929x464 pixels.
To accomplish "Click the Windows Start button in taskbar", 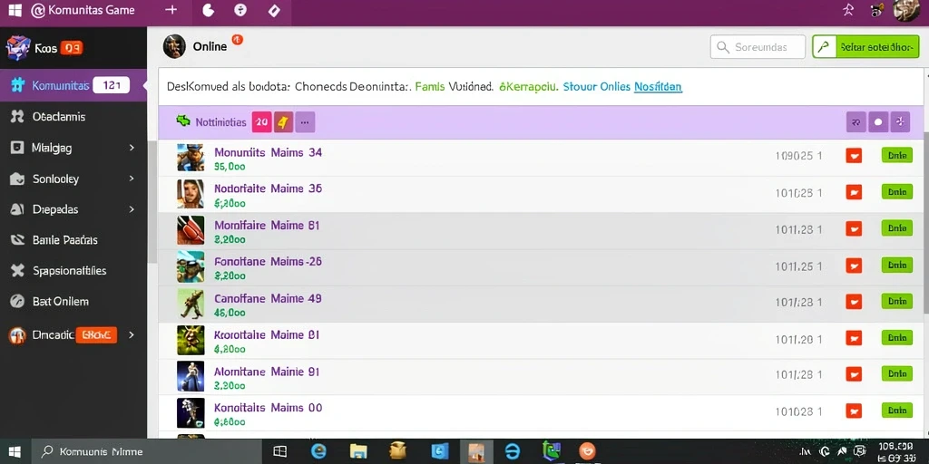I will [x=15, y=451].
